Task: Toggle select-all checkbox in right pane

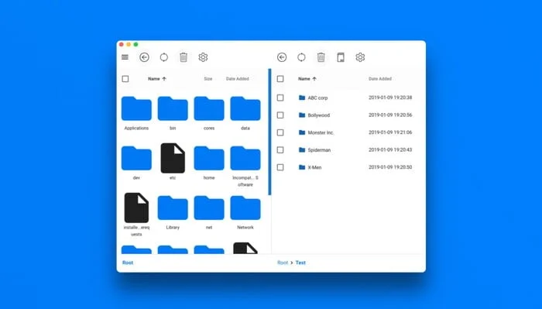Action: [x=280, y=79]
